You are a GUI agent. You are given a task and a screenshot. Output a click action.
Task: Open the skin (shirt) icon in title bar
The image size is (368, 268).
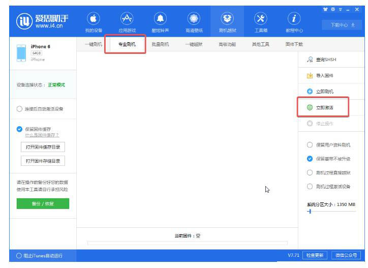pyautogui.click(x=325, y=9)
